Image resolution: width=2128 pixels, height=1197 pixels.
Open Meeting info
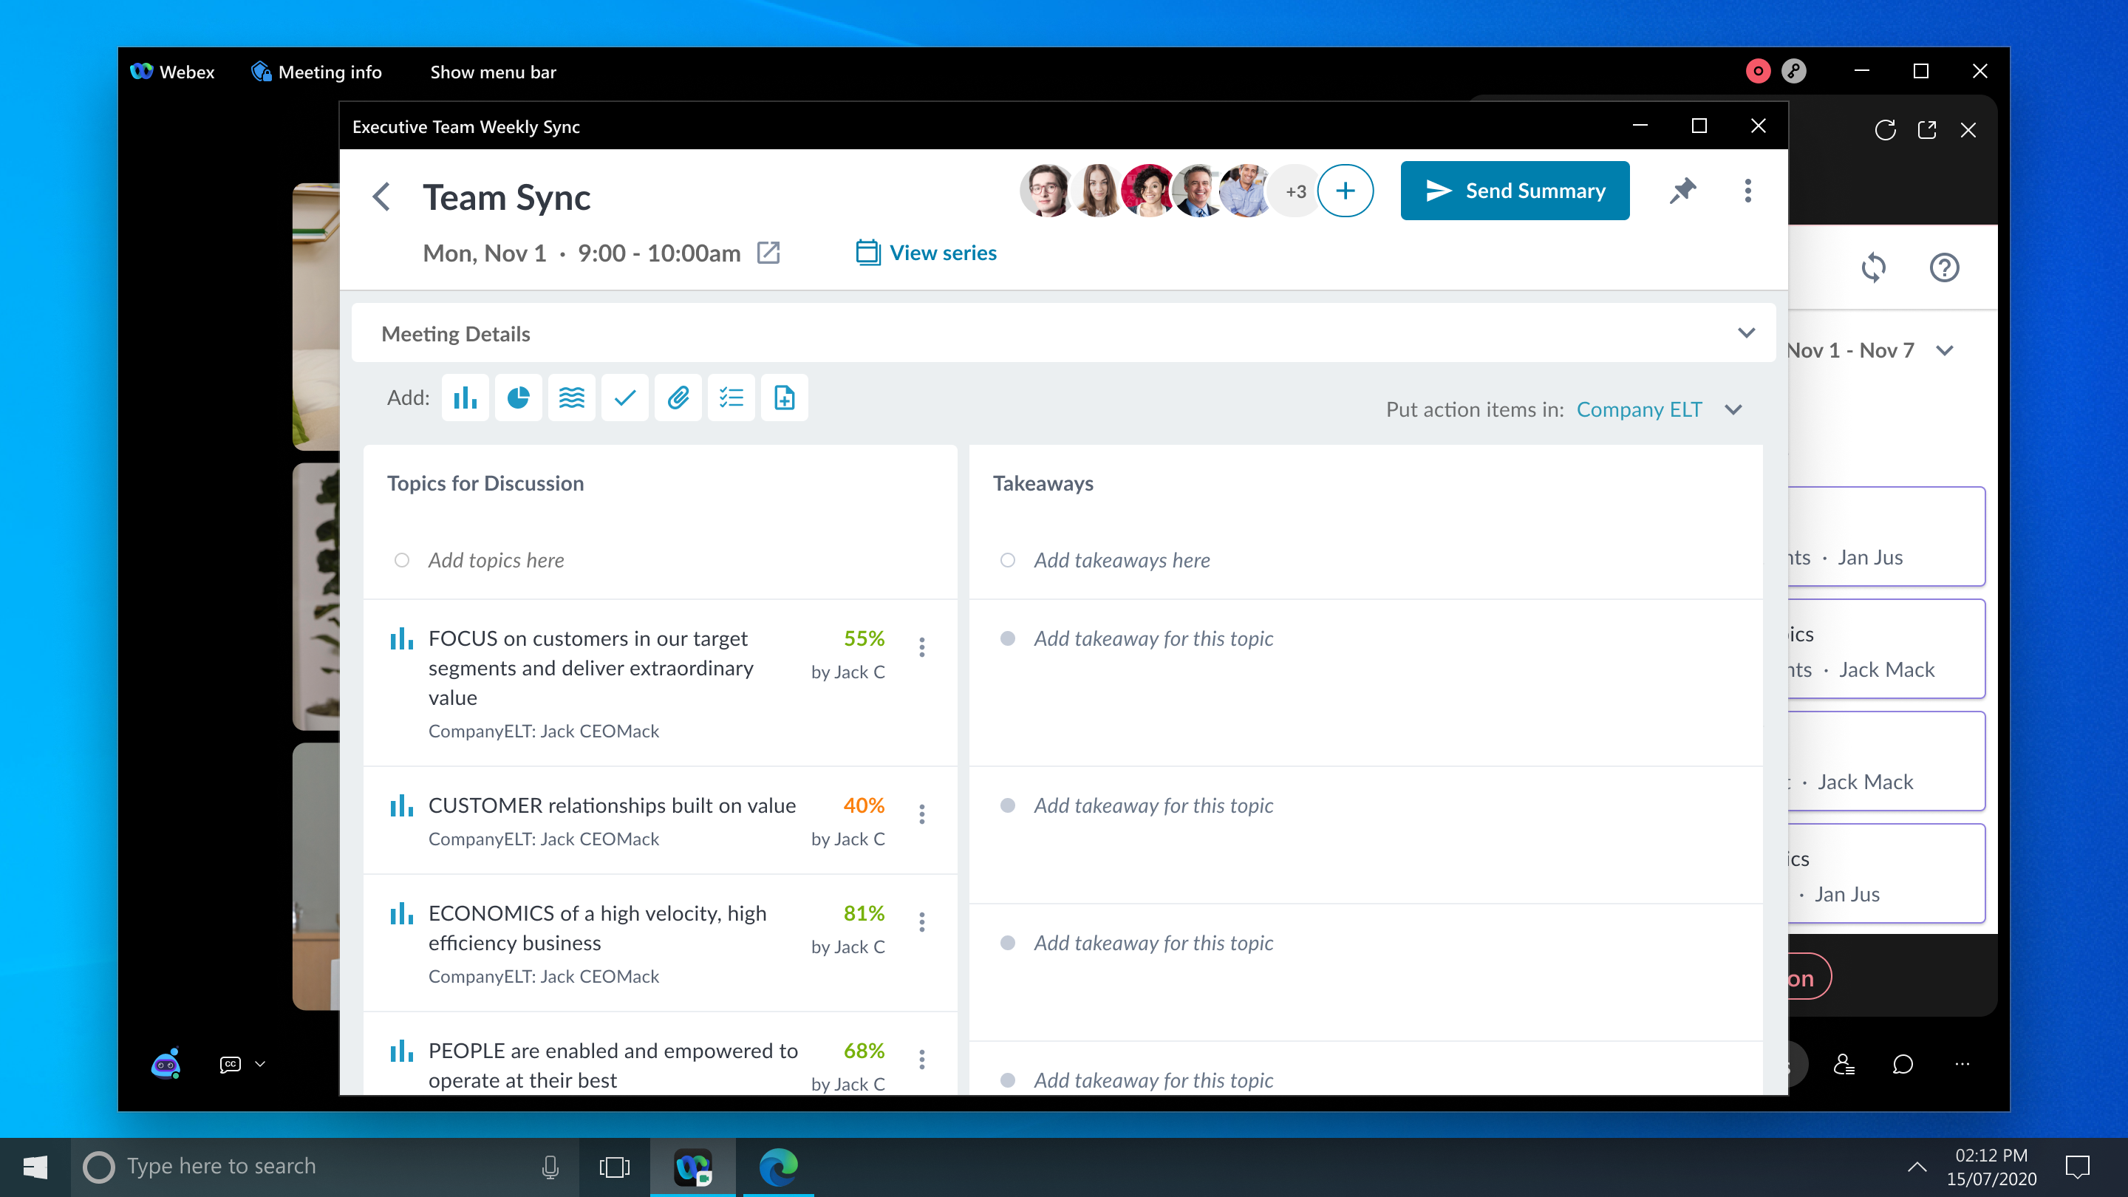click(316, 72)
